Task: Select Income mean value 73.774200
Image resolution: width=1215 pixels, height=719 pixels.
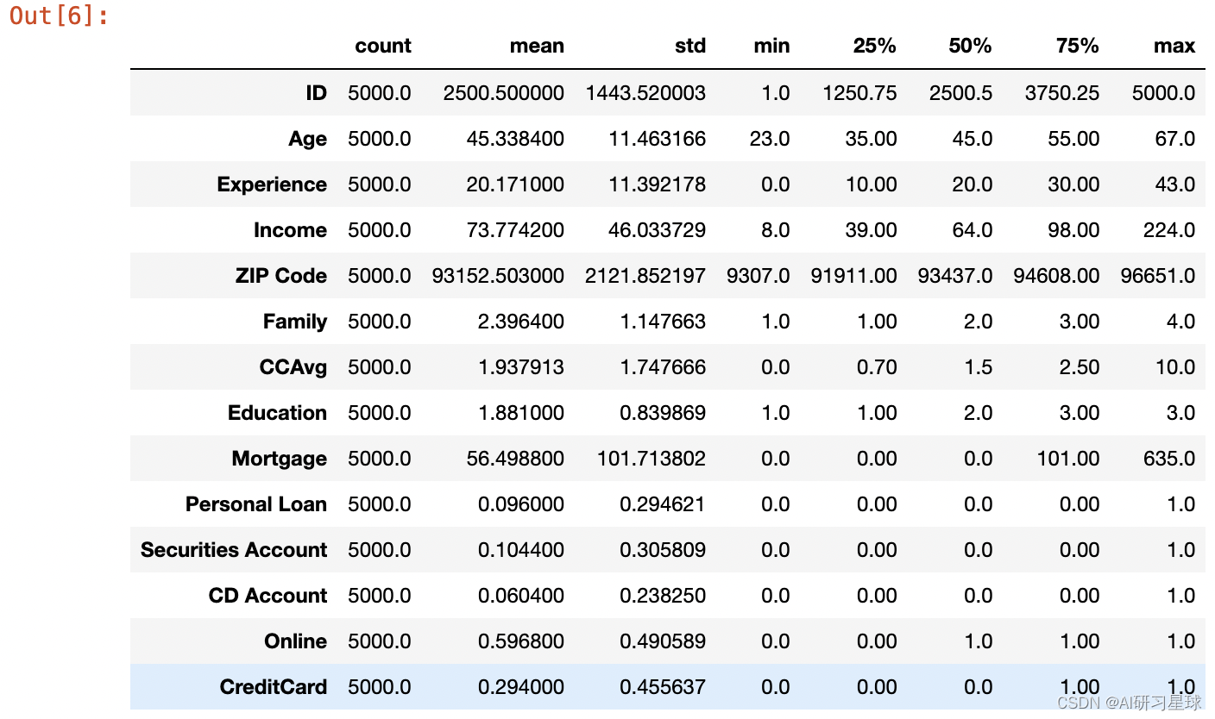Action: click(x=515, y=230)
